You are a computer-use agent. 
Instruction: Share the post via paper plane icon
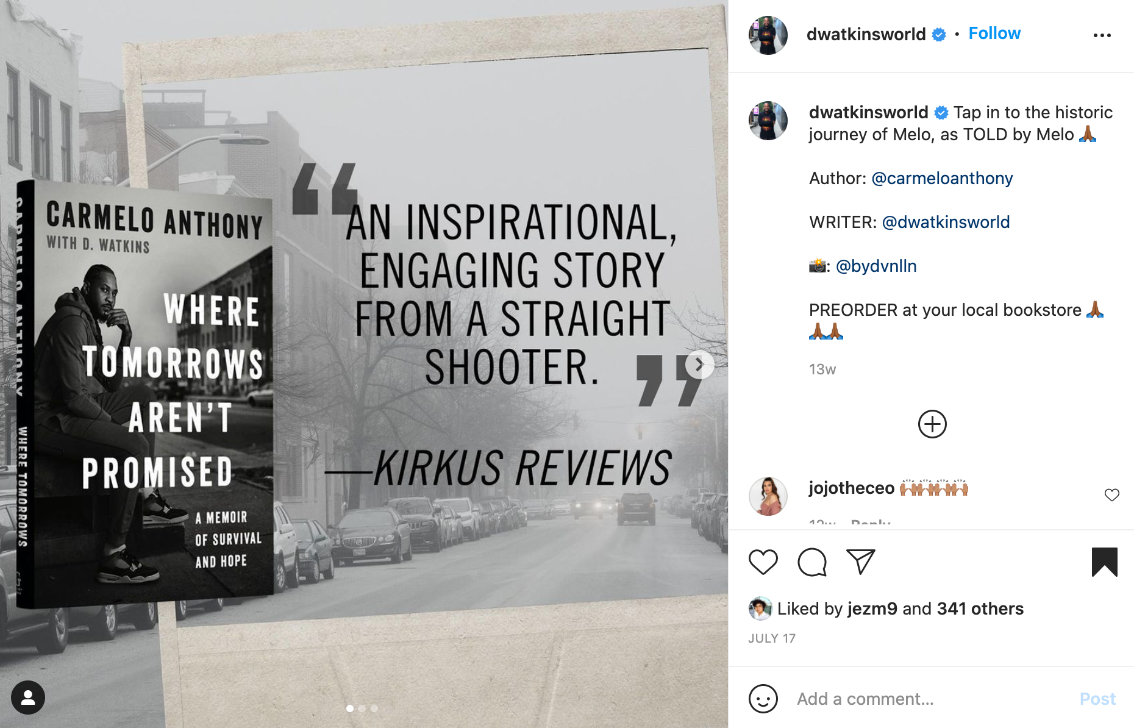(x=861, y=562)
